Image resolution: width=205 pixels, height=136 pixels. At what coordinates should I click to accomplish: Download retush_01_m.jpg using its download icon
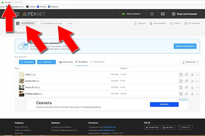click(x=192, y=87)
